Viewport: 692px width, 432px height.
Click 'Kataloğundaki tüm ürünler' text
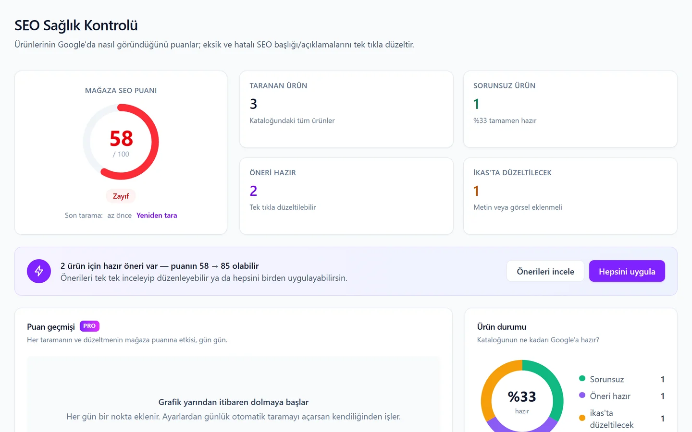pos(292,120)
